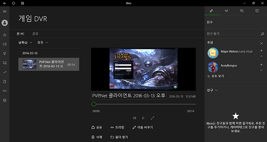267x142 pixels.
Task: Open Trending sidebar icon
Action: click(5, 72)
